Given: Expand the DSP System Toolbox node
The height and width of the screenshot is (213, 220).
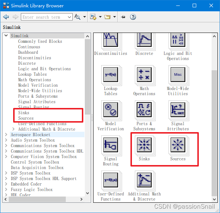Looking at the screenshot, I should 6,173.
